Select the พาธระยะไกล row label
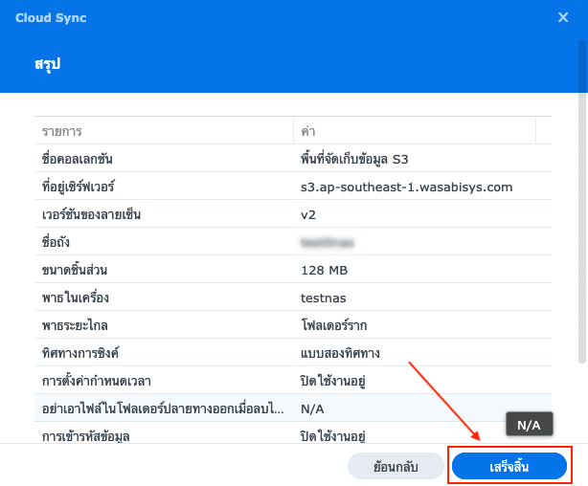 pos(75,325)
